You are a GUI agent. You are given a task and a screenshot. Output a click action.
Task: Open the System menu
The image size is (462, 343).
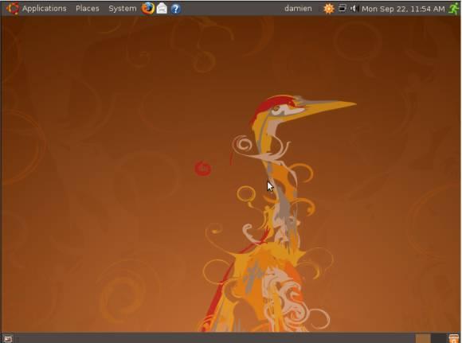coord(123,9)
